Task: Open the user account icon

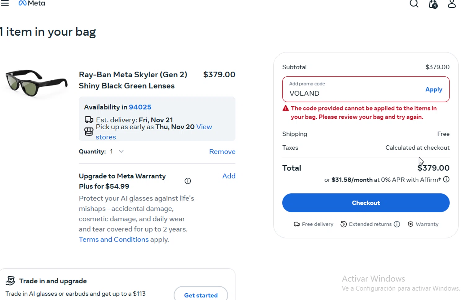Action: coord(452,4)
